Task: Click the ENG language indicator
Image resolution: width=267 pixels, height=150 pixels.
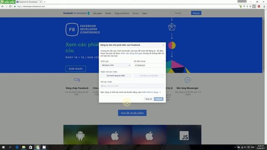Action: [253, 147]
